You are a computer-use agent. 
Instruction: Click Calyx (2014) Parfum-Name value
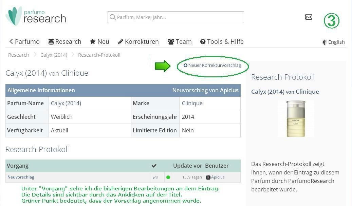click(x=66, y=103)
